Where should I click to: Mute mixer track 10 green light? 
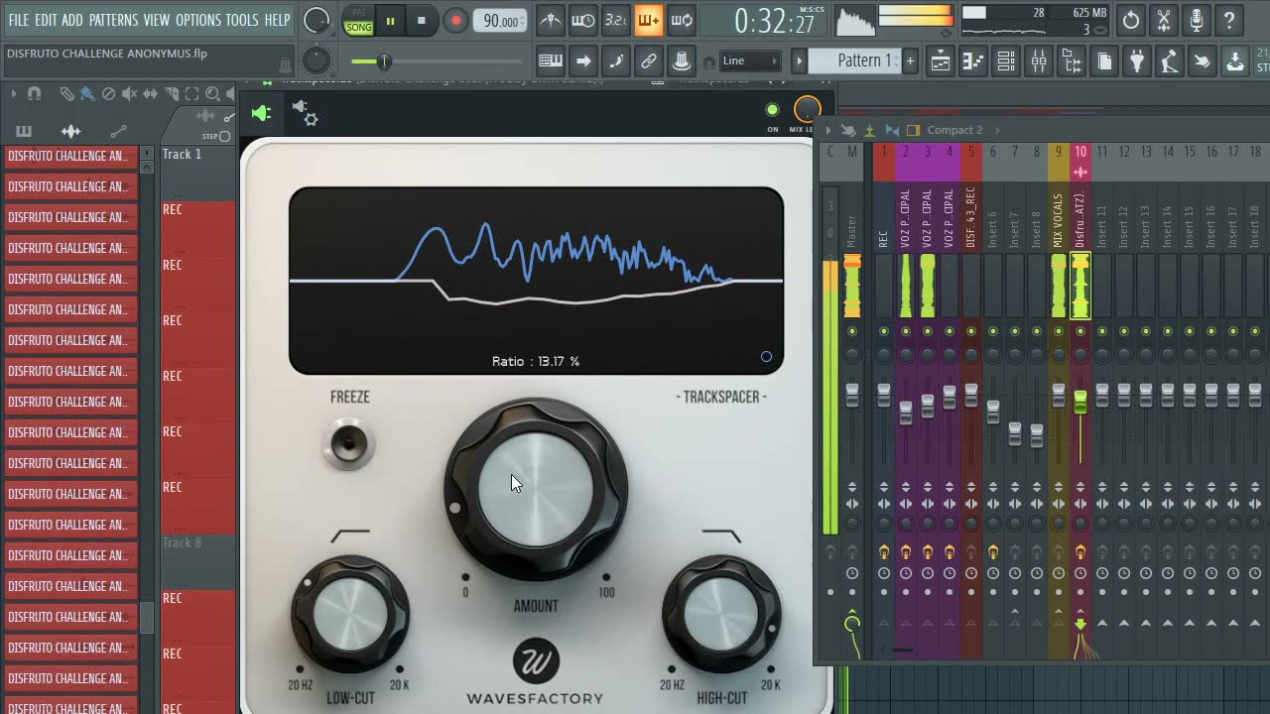pyautogui.click(x=1079, y=331)
